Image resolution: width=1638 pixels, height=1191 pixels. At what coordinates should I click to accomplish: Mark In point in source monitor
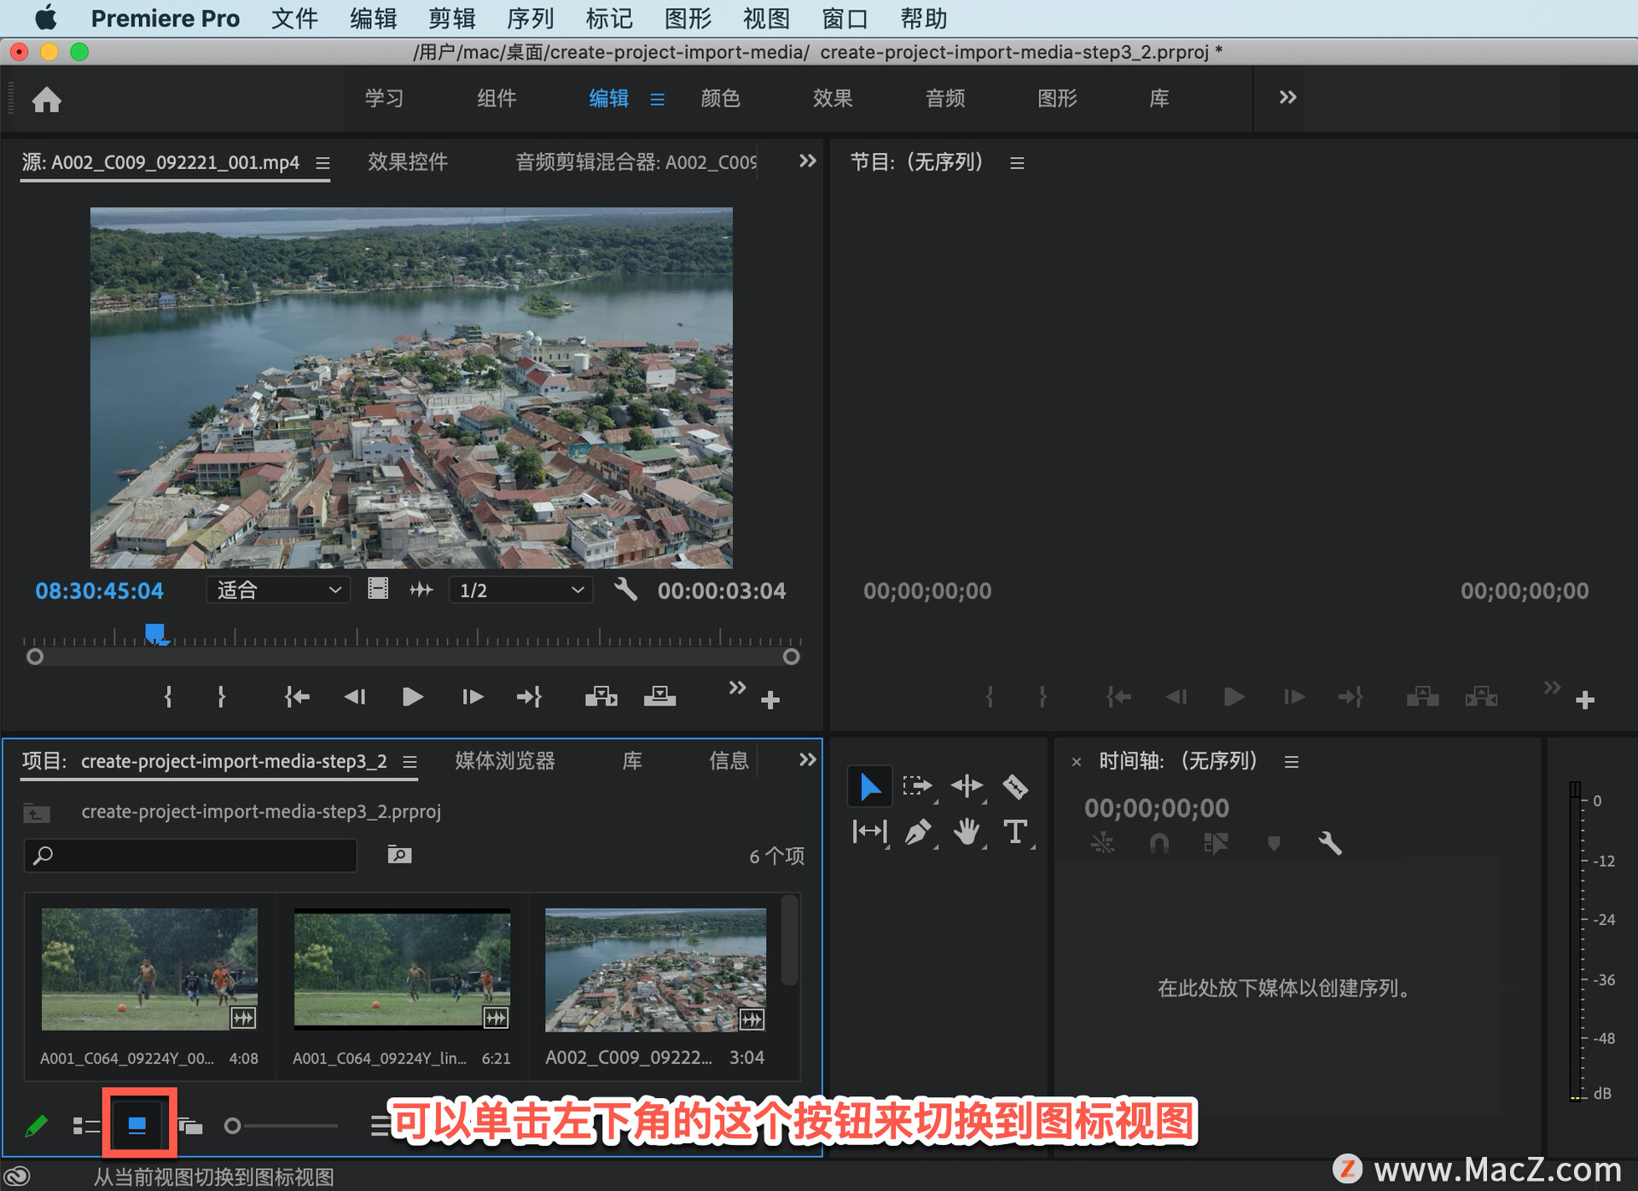tap(168, 697)
